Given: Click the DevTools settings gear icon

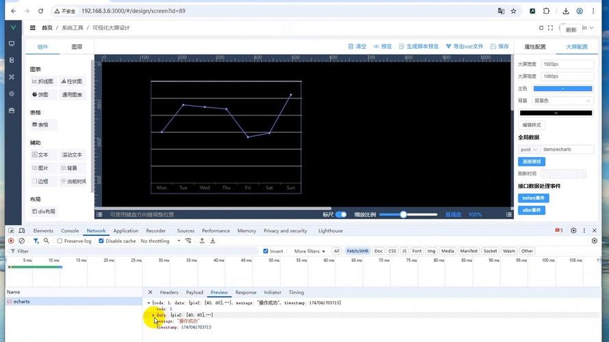Looking at the screenshot, I should [x=573, y=231].
